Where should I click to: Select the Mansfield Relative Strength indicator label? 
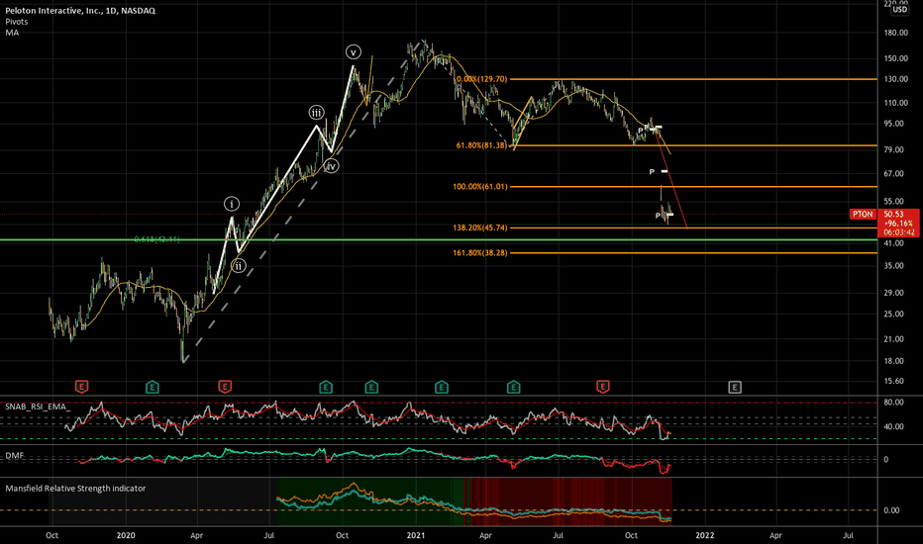coord(75,489)
